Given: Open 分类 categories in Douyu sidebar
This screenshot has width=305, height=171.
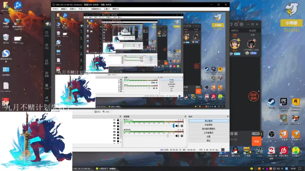Looking at the screenshot, I should point(47,87).
